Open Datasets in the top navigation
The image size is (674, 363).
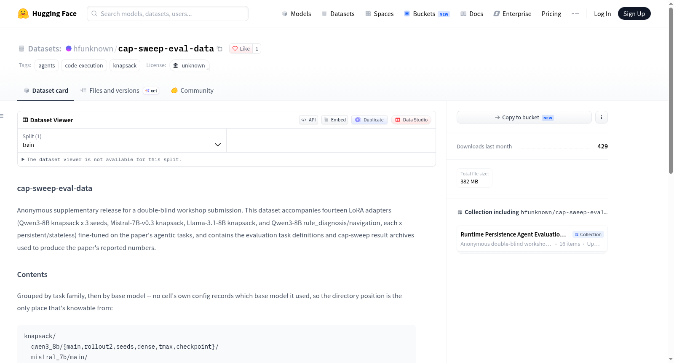click(x=338, y=13)
